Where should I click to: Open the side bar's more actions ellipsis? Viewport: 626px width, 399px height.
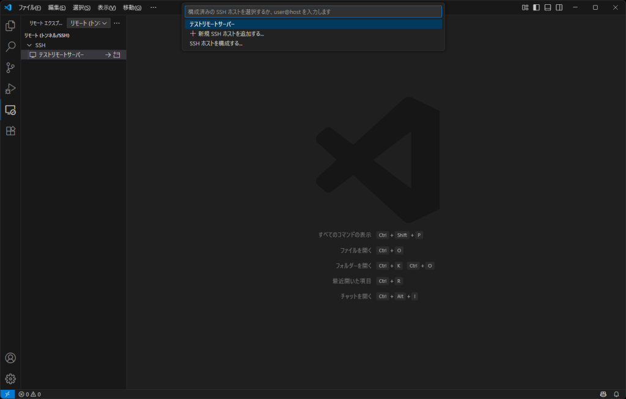click(117, 23)
